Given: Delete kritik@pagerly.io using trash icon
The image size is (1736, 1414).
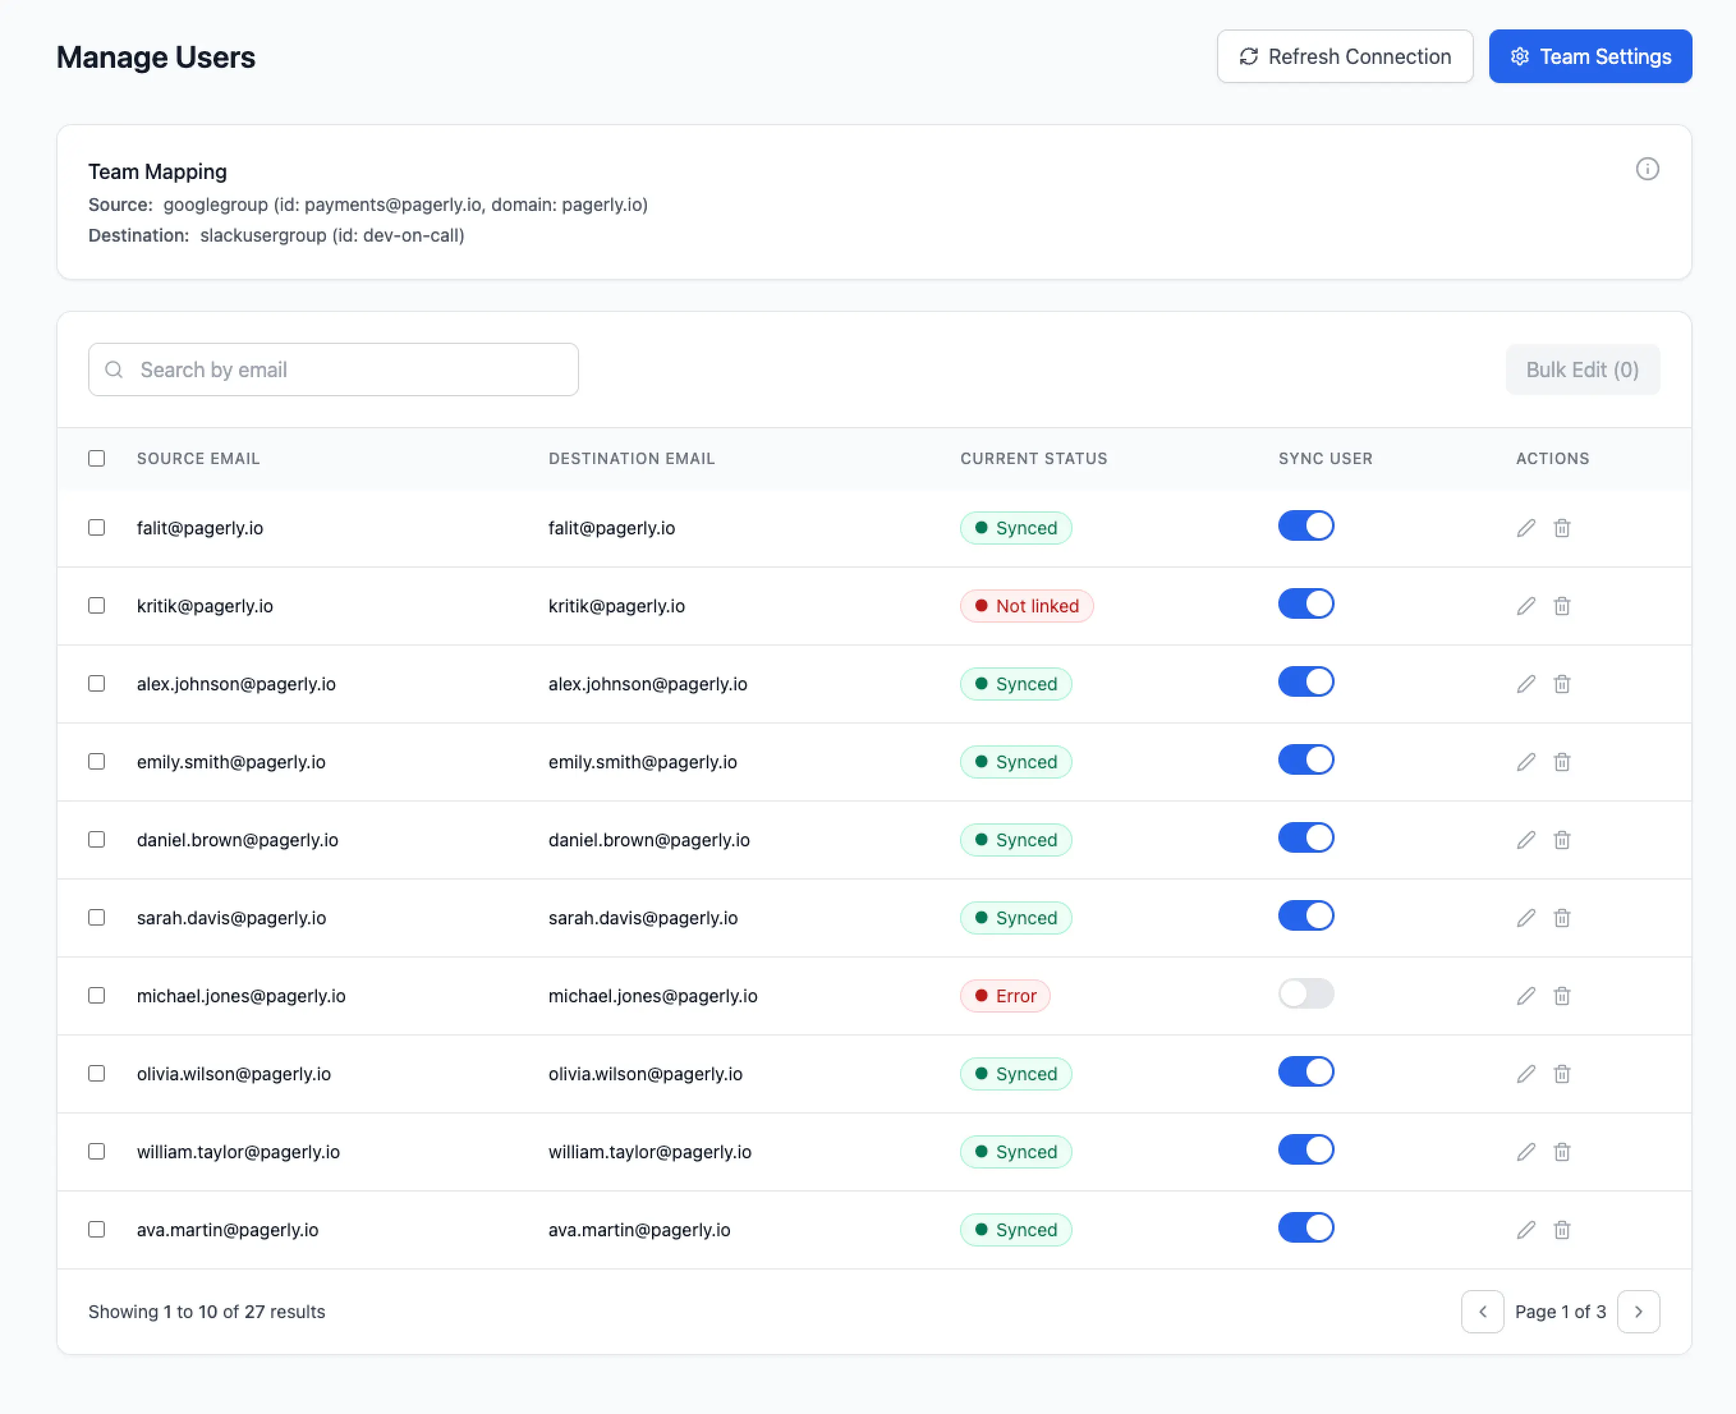Looking at the screenshot, I should (1561, 606).
